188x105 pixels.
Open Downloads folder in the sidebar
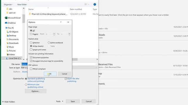coord(12,43)
